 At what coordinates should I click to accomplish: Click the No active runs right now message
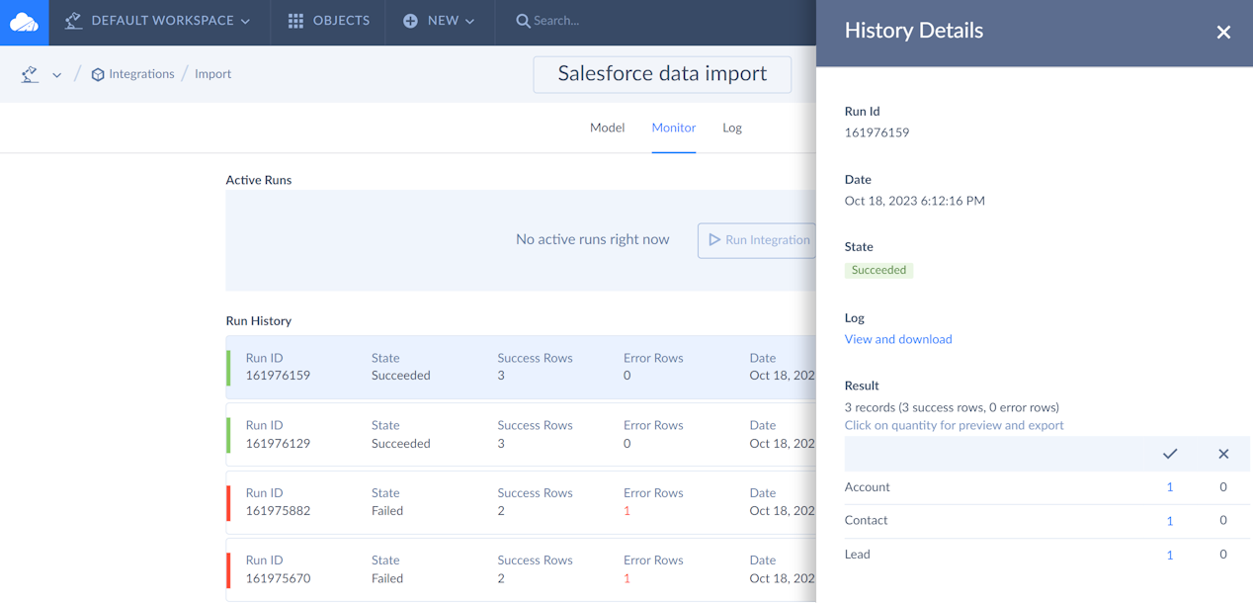point(593,239)
